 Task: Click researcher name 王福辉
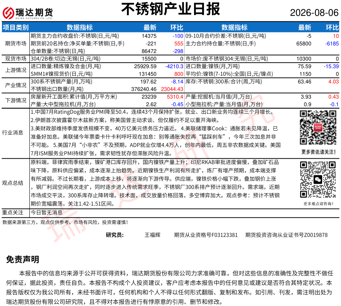pyautogui.click(x=153, y=235)
